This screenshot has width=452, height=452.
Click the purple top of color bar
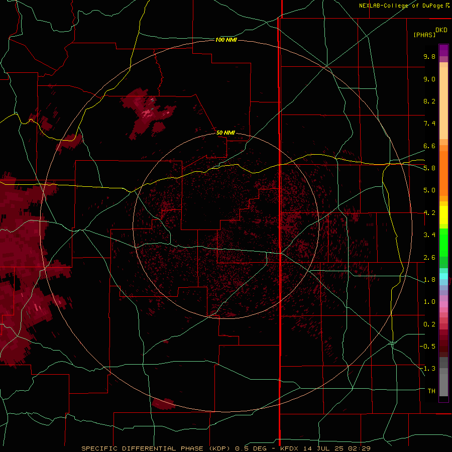click(x=443, y=50)
